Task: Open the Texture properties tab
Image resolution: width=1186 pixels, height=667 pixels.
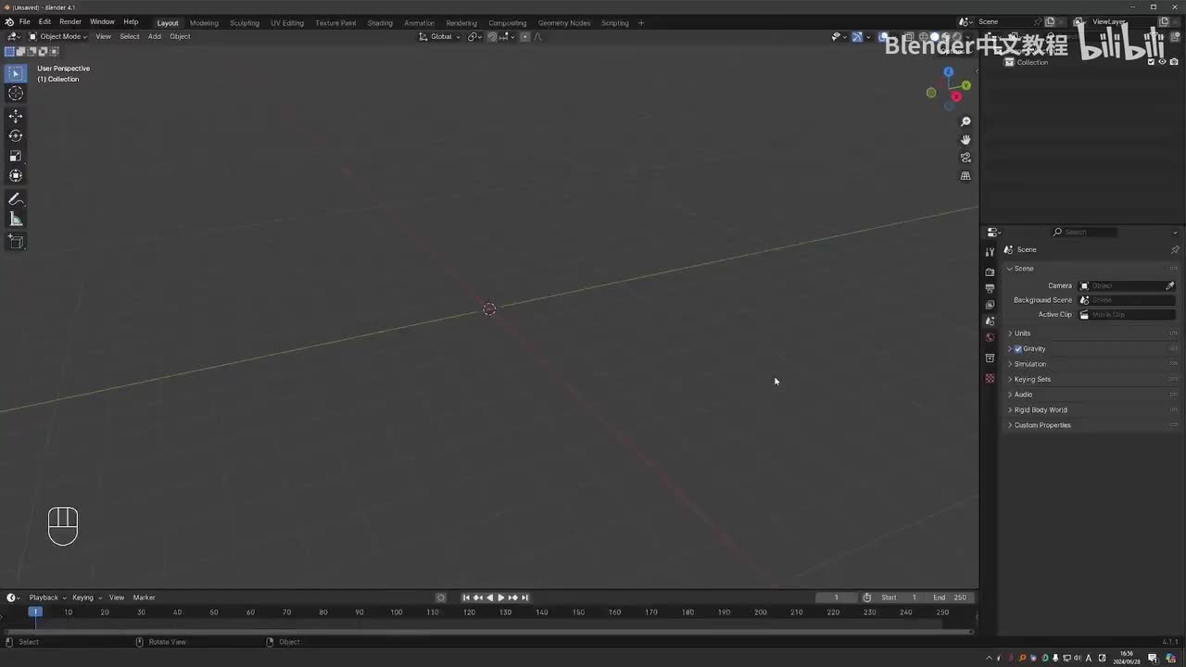Action: 990,378
